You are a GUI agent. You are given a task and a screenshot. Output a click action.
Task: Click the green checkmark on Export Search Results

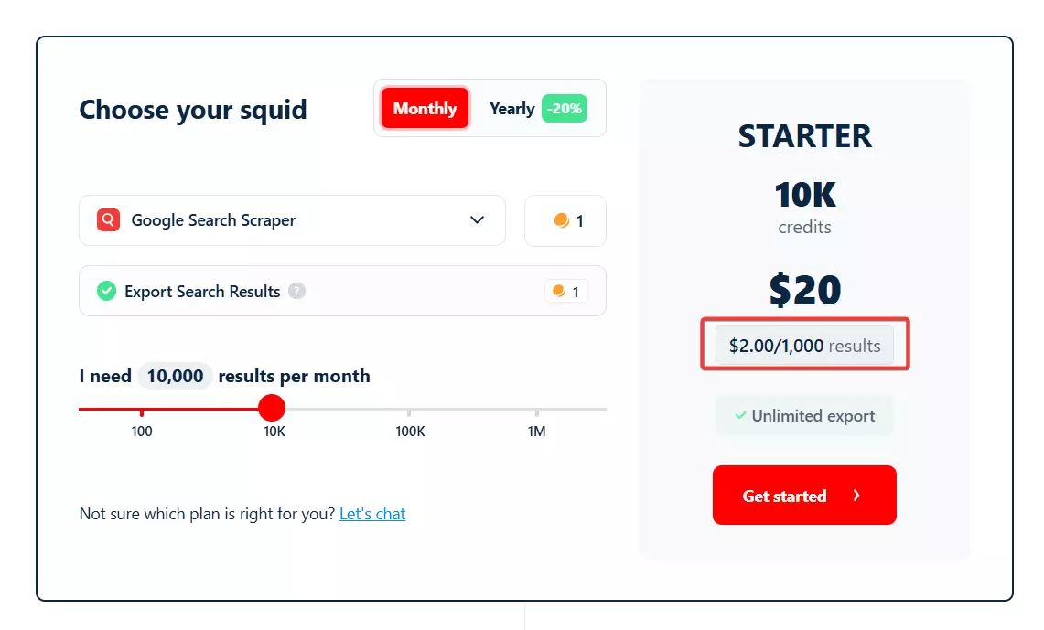(106, 291)
